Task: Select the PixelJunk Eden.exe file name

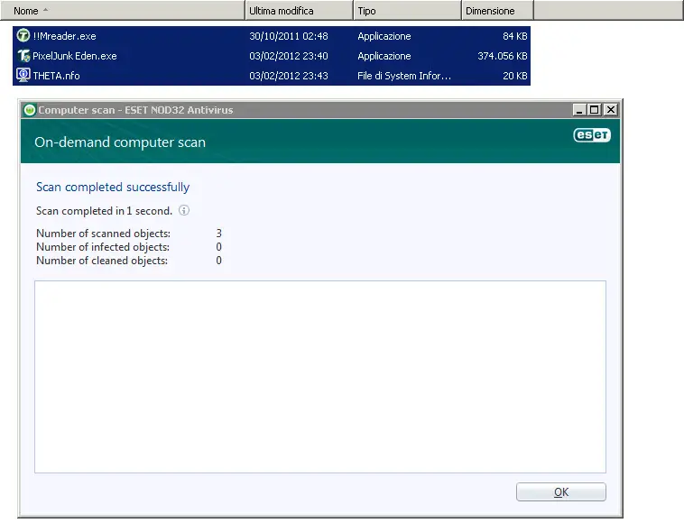Action: click(x=75, y=56)
